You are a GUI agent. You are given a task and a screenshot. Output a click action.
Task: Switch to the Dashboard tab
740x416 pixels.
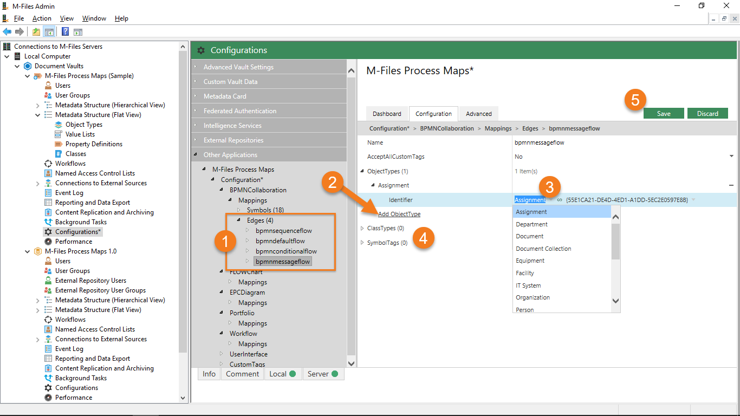point(387,114)
